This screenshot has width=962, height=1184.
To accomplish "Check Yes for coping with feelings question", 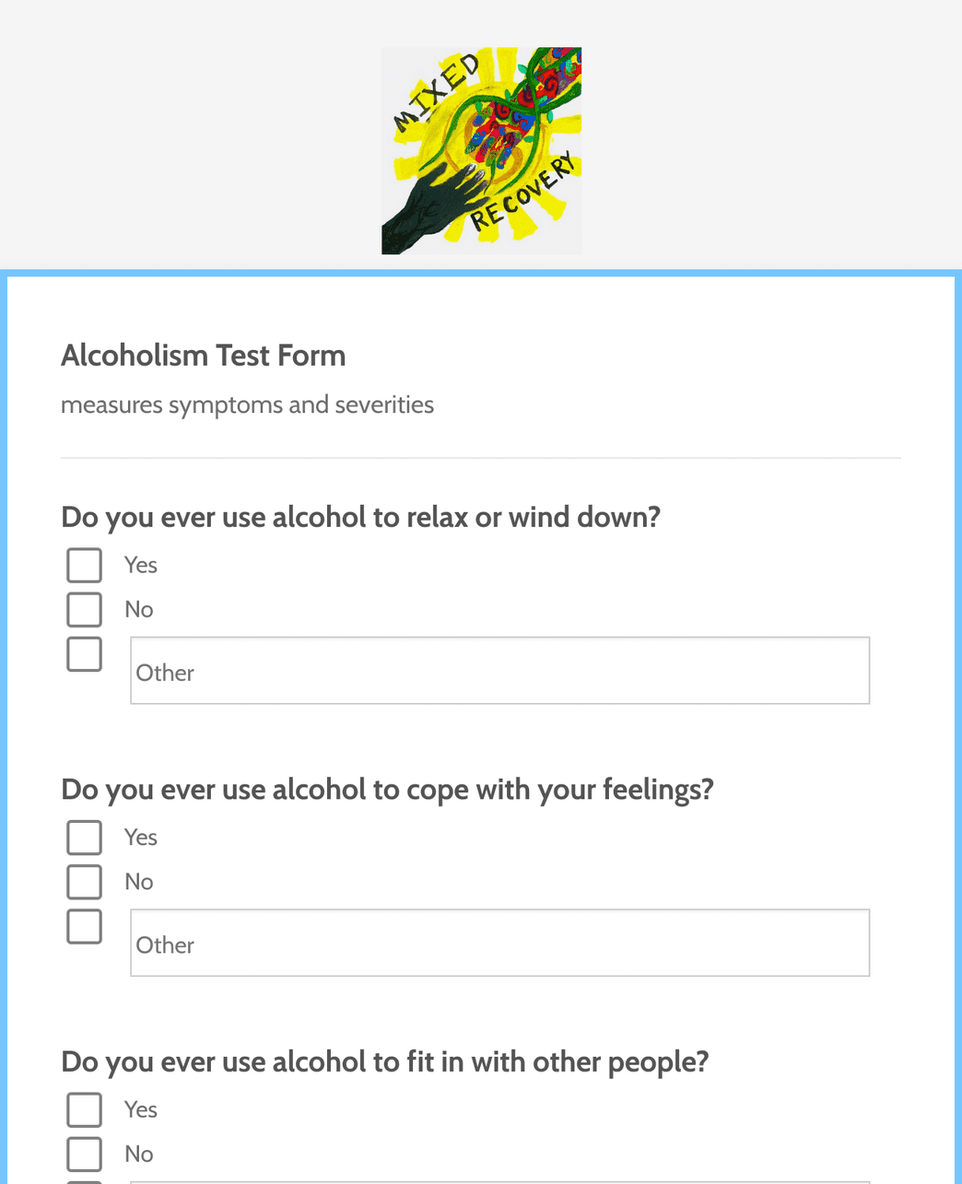I will point(84,837).
